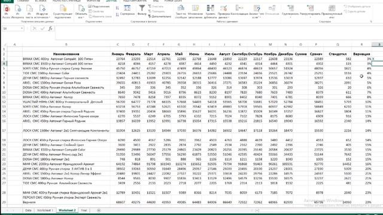Image resolution: width=383 pixels, height=215 pixels.
Task: Click the 'Мгновенное заполнение' flash fill icon
Action: point(195,12)
